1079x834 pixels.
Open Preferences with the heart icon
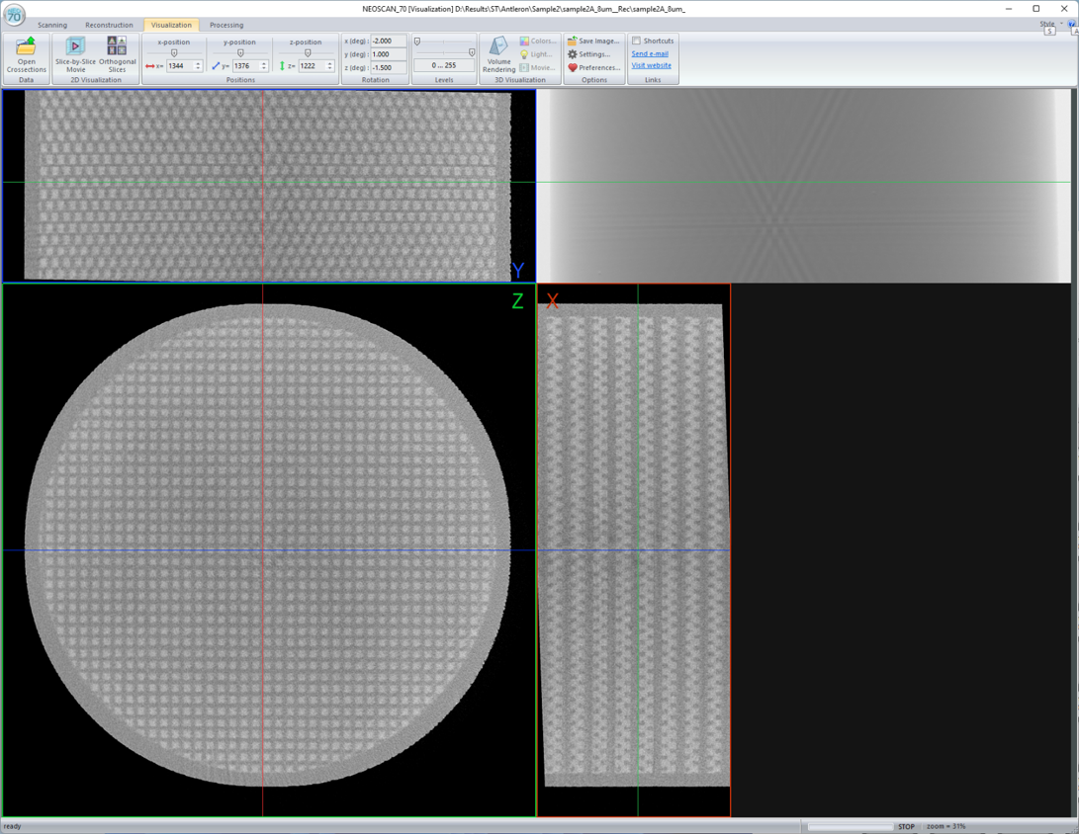[x=593, y=67]
